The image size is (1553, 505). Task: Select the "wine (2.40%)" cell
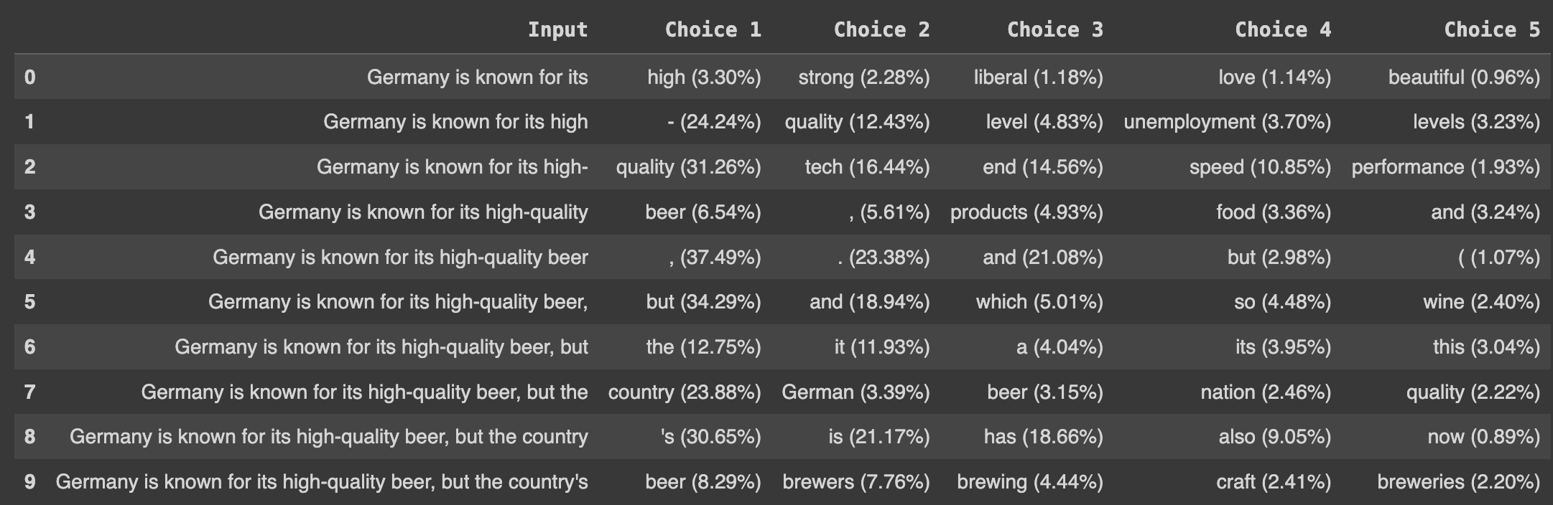coord(1481,302)
